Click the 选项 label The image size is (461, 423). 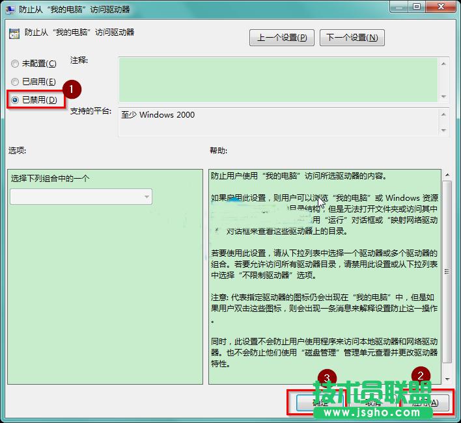click(x=17, y=151)
